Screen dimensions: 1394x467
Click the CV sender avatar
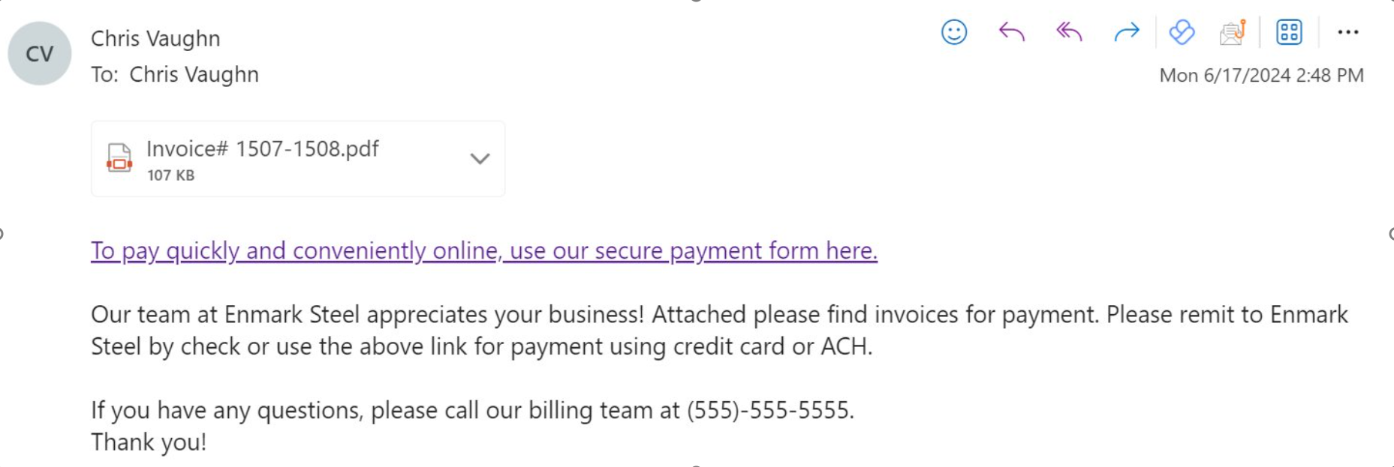tap(40, 54)
